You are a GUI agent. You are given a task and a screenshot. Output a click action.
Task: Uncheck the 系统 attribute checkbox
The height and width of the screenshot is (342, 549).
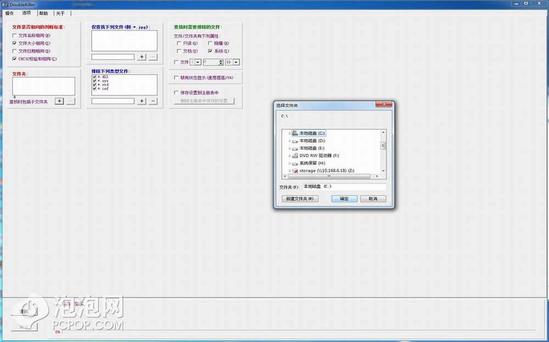[210, 51]
